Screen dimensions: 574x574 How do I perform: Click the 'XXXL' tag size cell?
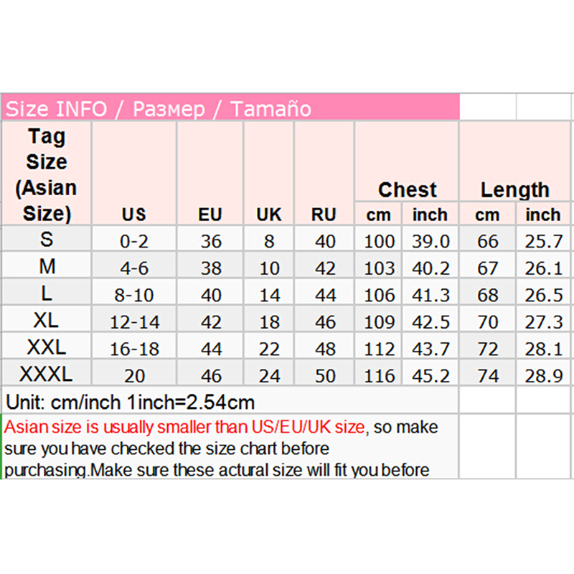pyautogui.click(x=47, y=374)
